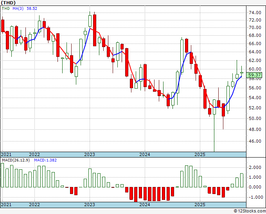Click the 48.00 price axis label
Viewport: 266px width, 214px height.
coord(255,129)
